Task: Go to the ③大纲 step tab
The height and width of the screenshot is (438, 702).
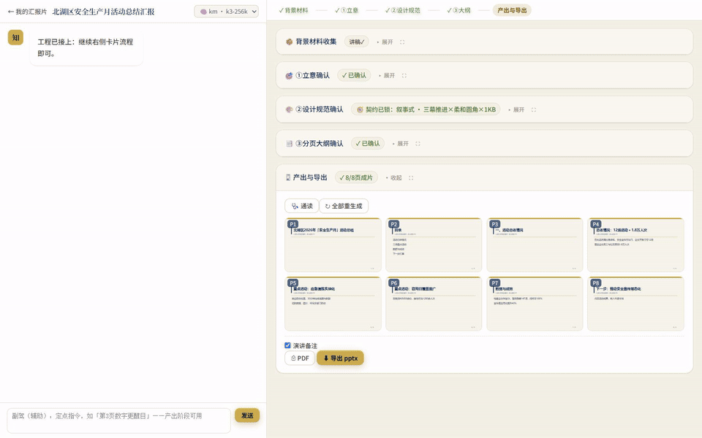Action: [x=458, y=10]
